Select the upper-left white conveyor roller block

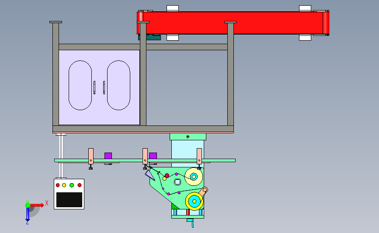coord(173,8)
